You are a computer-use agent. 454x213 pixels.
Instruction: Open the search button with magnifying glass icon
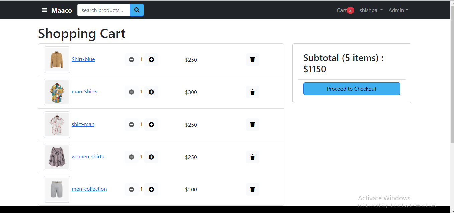[137, 10]
